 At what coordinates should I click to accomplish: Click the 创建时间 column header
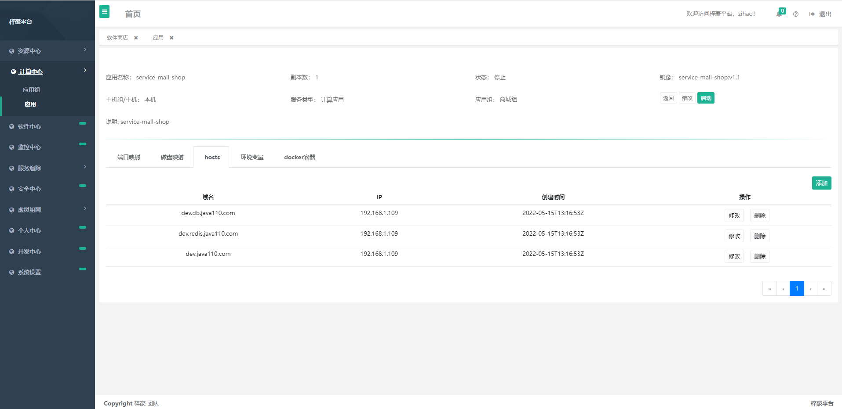pyautogui.click(x=553, y=197)
